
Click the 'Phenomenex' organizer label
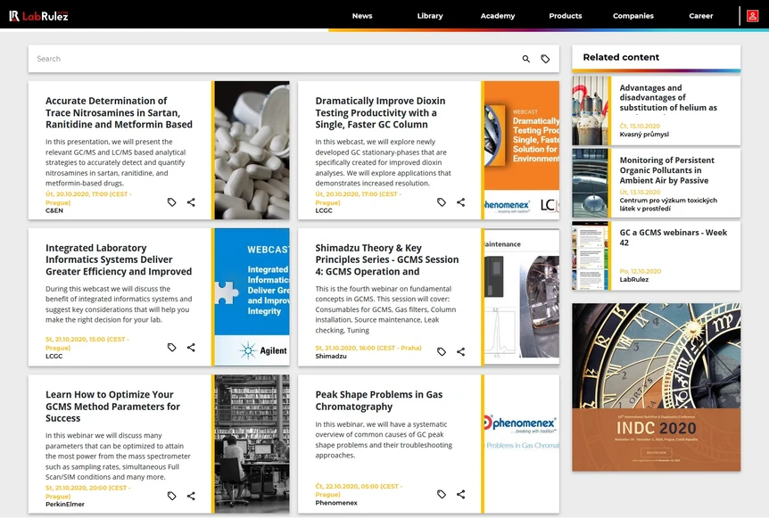336,503
